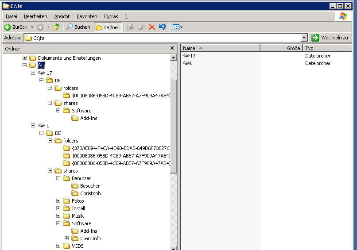Click the blue undo arrow icon
Image resolution: width=357 pixels, height=250 pixels.
(x=163, y=27)
